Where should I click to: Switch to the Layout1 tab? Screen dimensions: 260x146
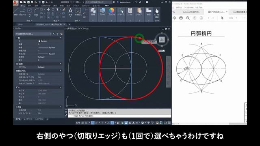pos(28,119)
